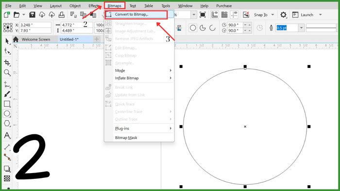Click the Full-screen preview icon
Image resolution: width=340 pixels, height=191 pixels.
click(x=203, y=15)
